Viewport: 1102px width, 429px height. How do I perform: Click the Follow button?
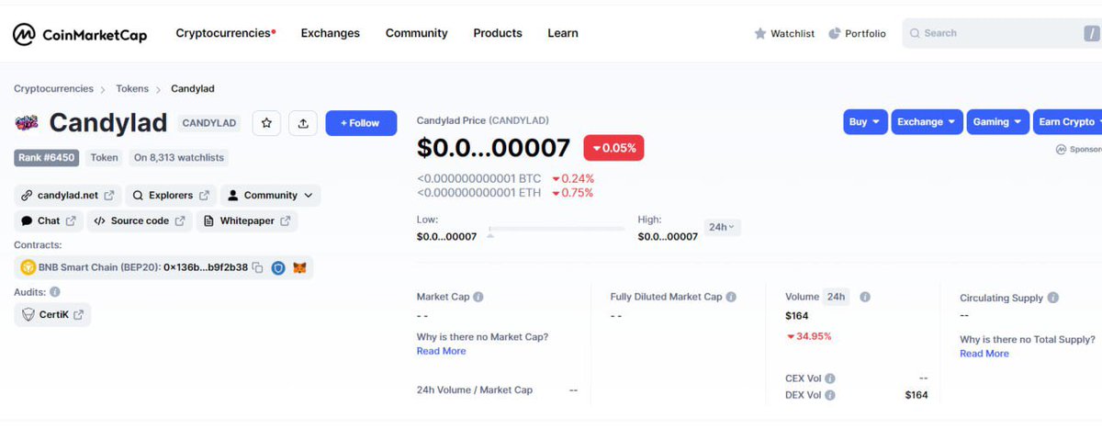point(361,123)
